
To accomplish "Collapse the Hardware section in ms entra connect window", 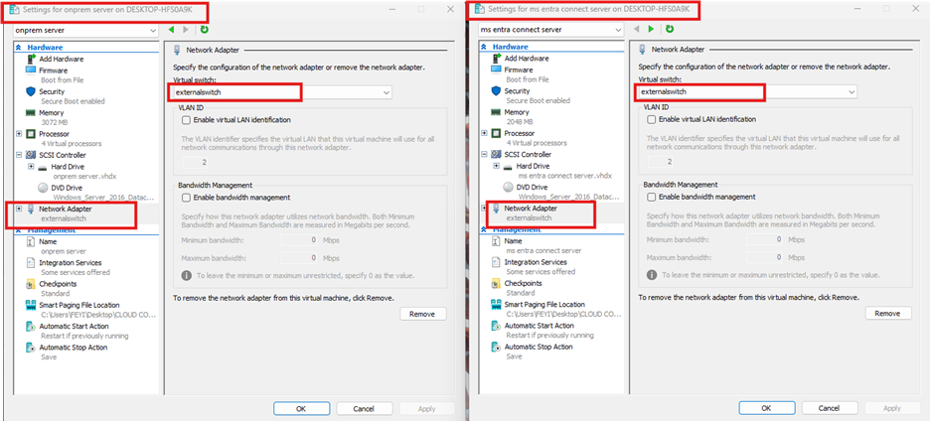I will coord(483,47).
